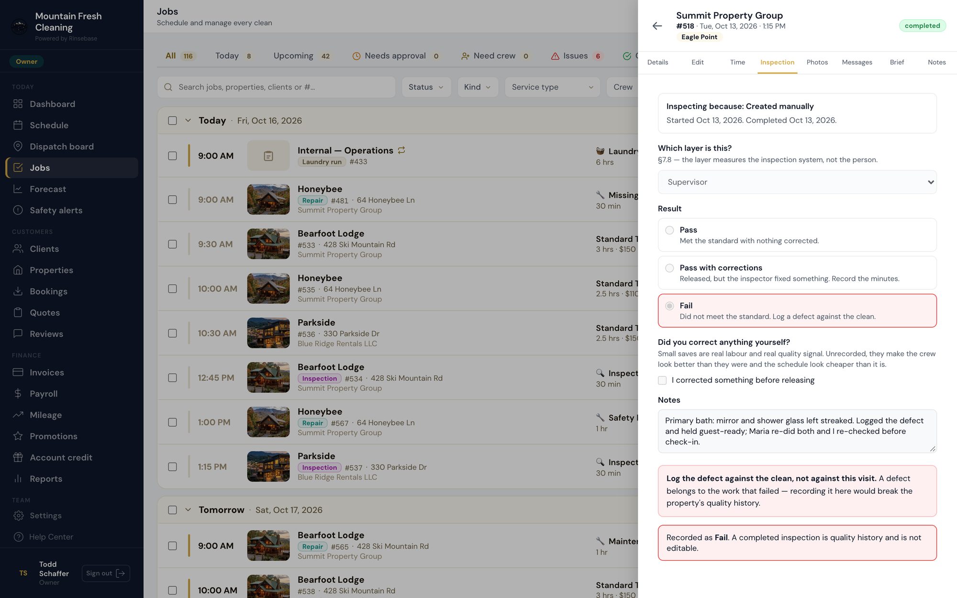
Task: Open Settings gear icon in sidebar
Action: (18, 516)
